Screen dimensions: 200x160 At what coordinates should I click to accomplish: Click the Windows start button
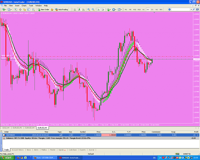pos(7,158)
